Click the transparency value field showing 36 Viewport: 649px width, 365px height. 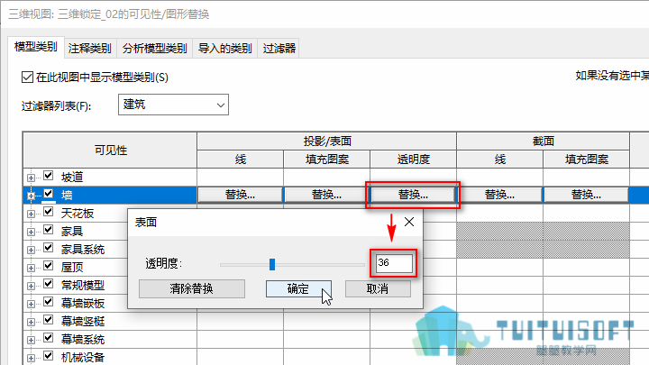point(394,263)
